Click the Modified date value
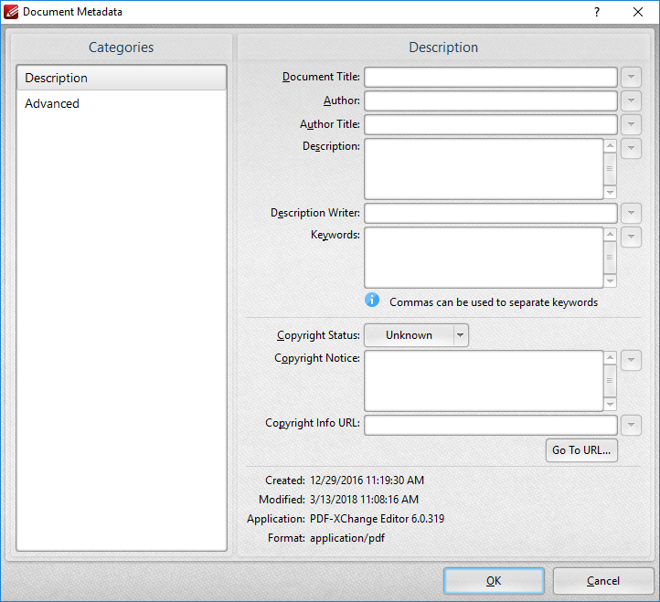Viewport: 660px width, 602px height. pyautogui.click(x=364, y=500)
